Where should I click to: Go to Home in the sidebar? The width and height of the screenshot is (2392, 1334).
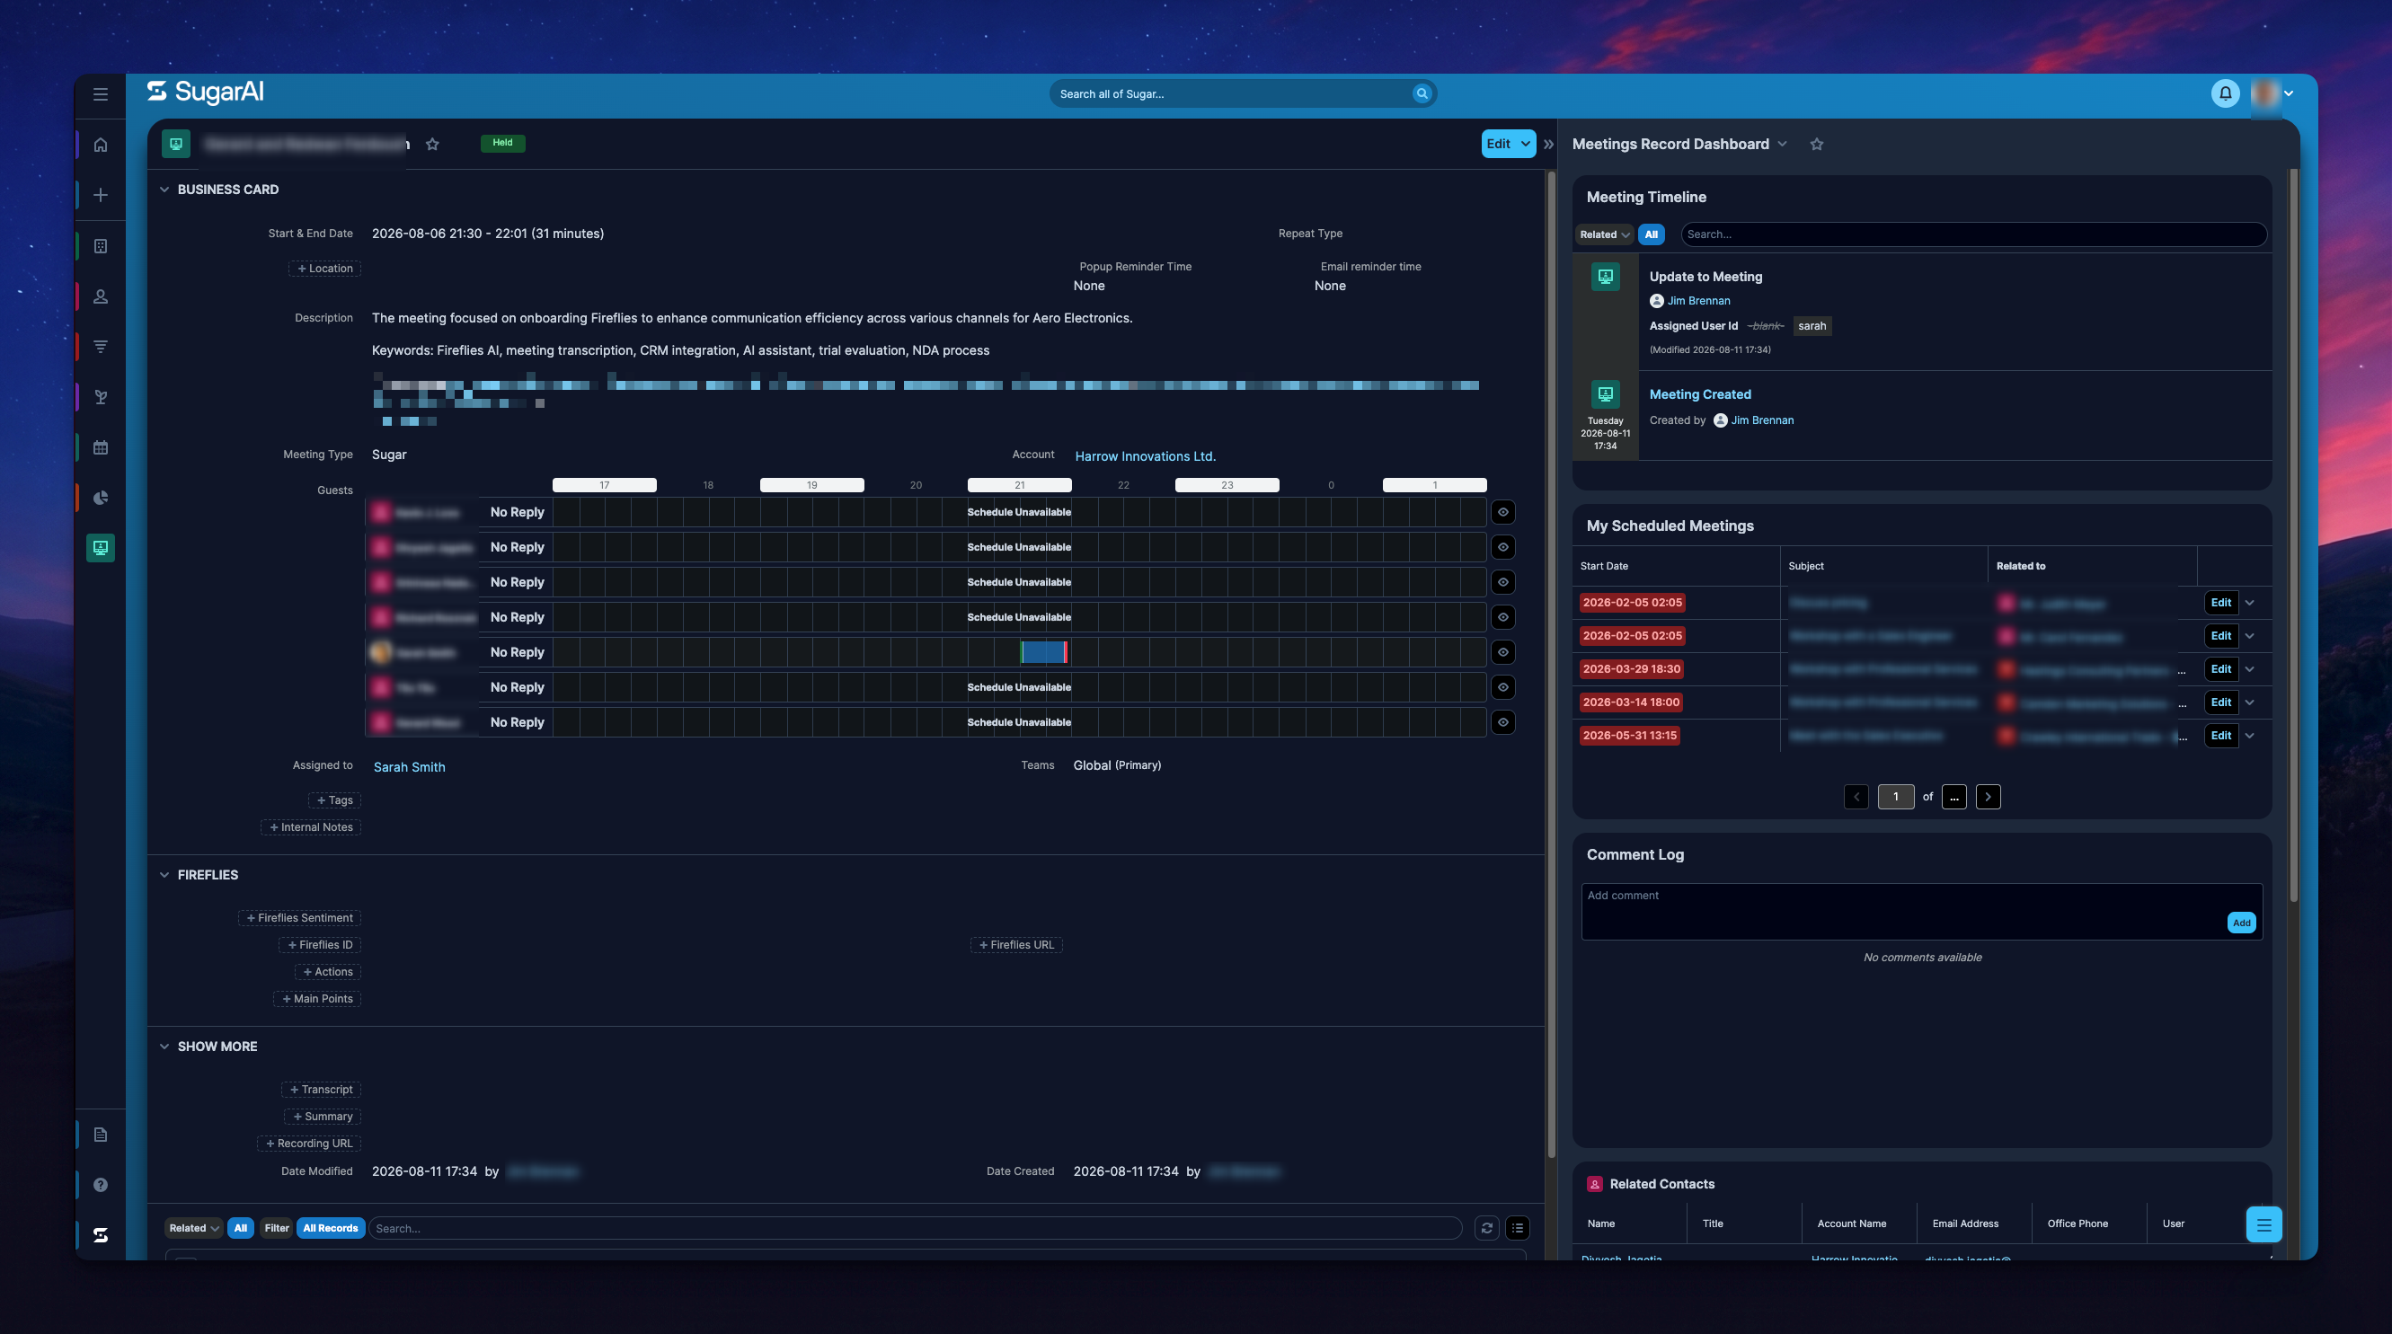[x=101, y=145]
